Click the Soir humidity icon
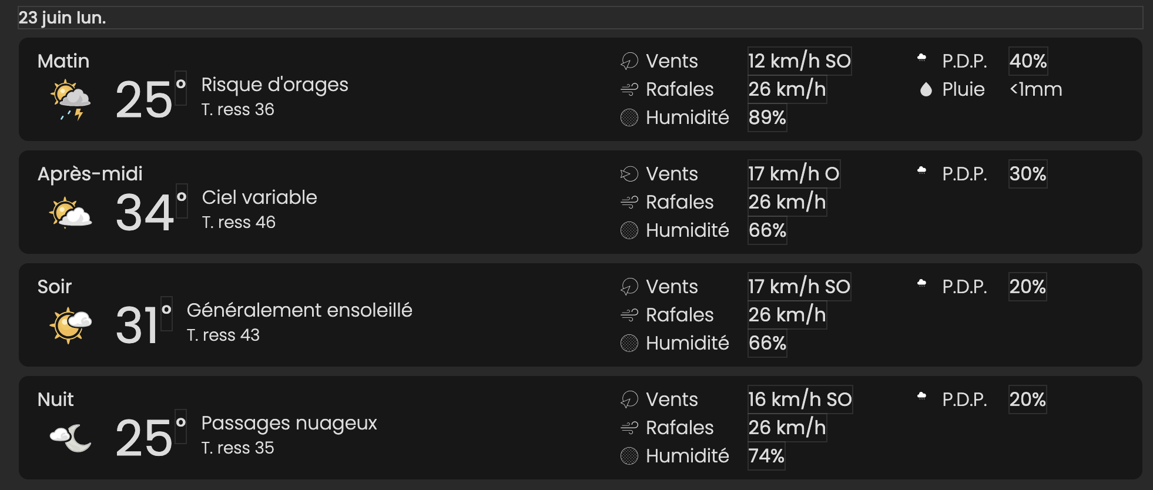This screenshot has height=490, width=1153. click(x=629, y=343)
